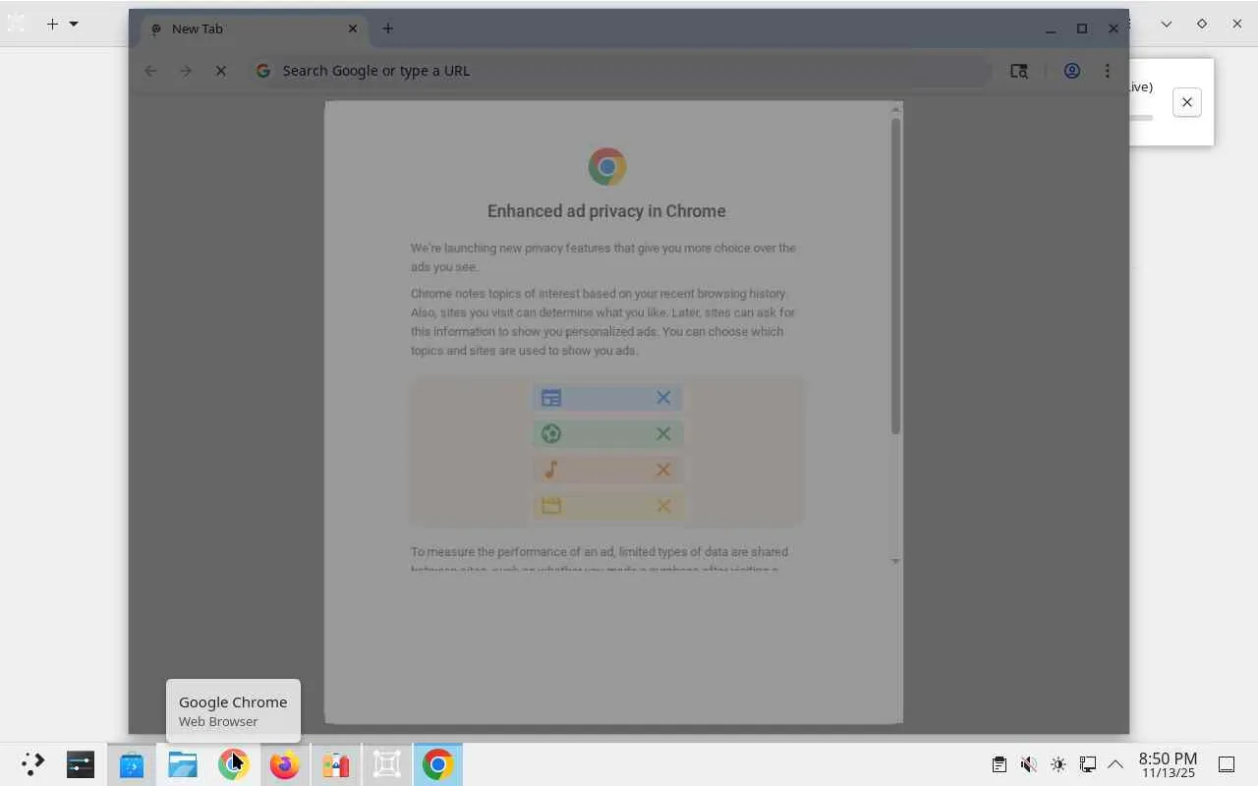This screenshot has width=1258, height=786.
Task: Click the "Enhanced ad privacy in Chrome" heading
Action: tap(606, 211)
